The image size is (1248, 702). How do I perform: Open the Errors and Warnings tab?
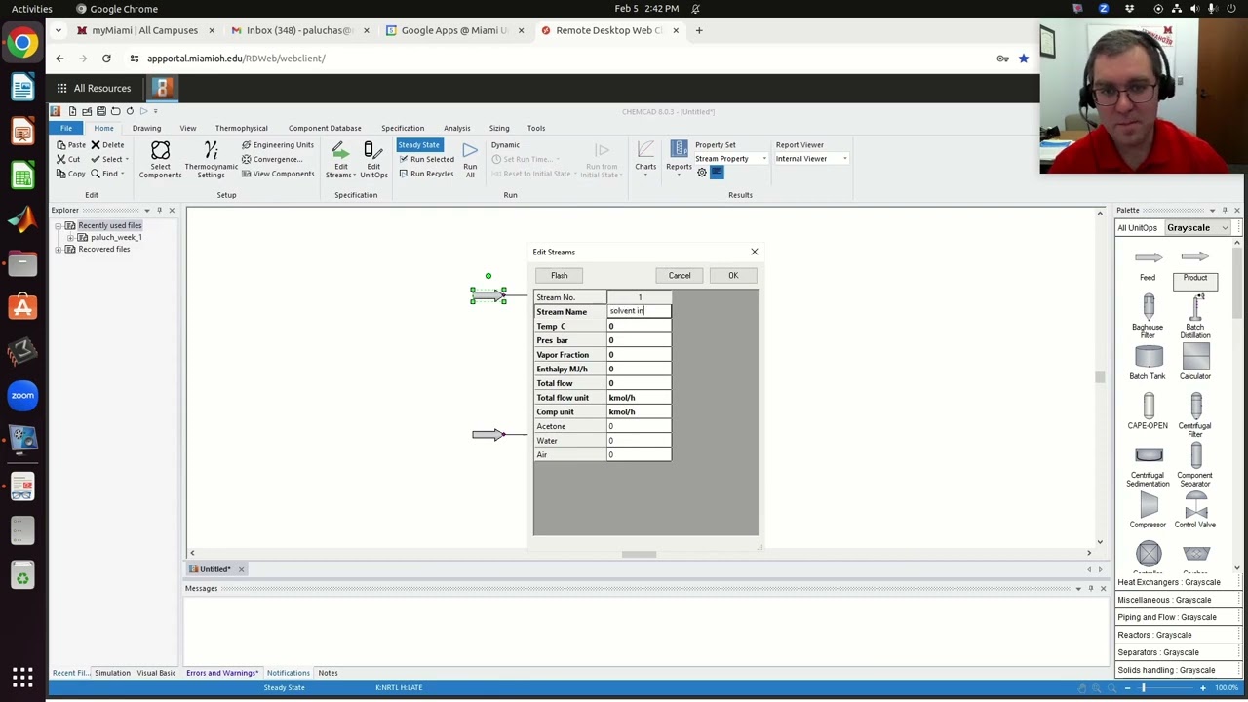point(222,673)
